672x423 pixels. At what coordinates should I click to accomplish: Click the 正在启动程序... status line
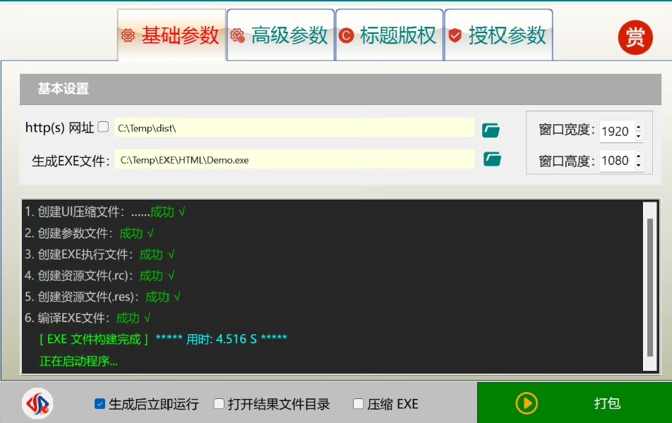coord(78,362)
